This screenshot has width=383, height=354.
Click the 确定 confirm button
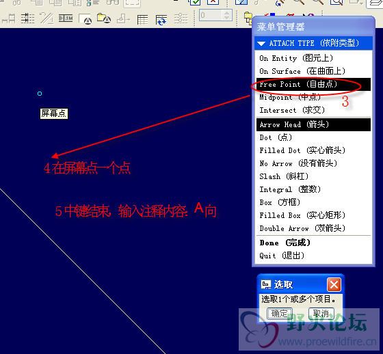pyautogui.click(x=280, y=314)
